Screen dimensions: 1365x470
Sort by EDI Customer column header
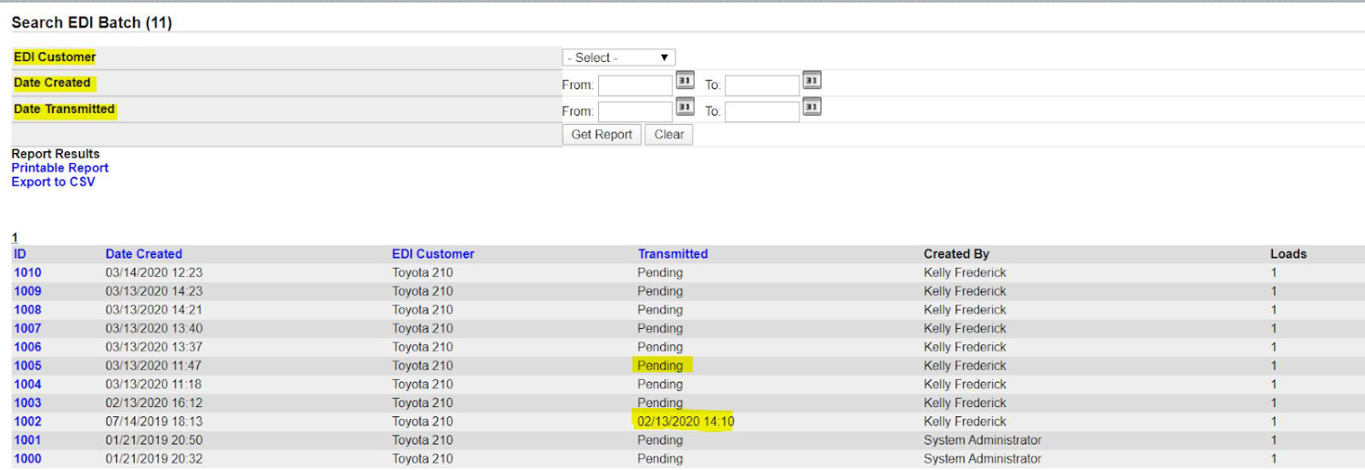point(433,254)
